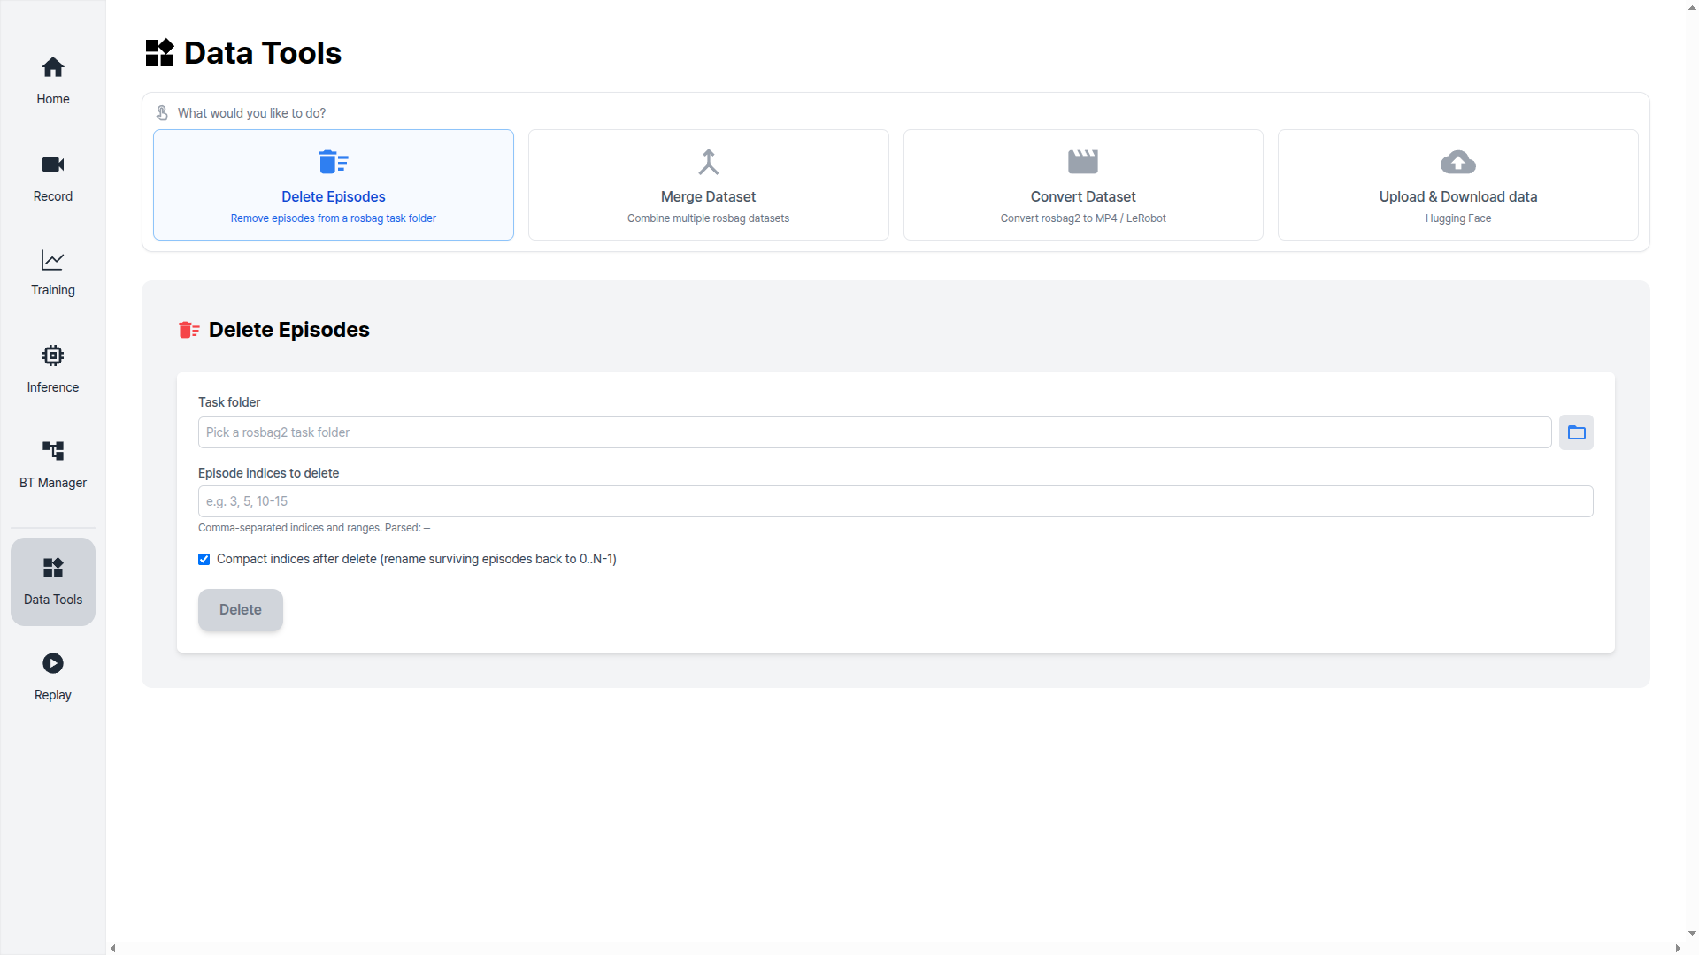This screenshot has width=1699, height=955.
Task: Click 'Remove episodes from a rosbag task folder' text
Action: (x=334, y=218)
